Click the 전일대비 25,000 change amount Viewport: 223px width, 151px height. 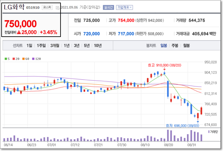(21, 32)
